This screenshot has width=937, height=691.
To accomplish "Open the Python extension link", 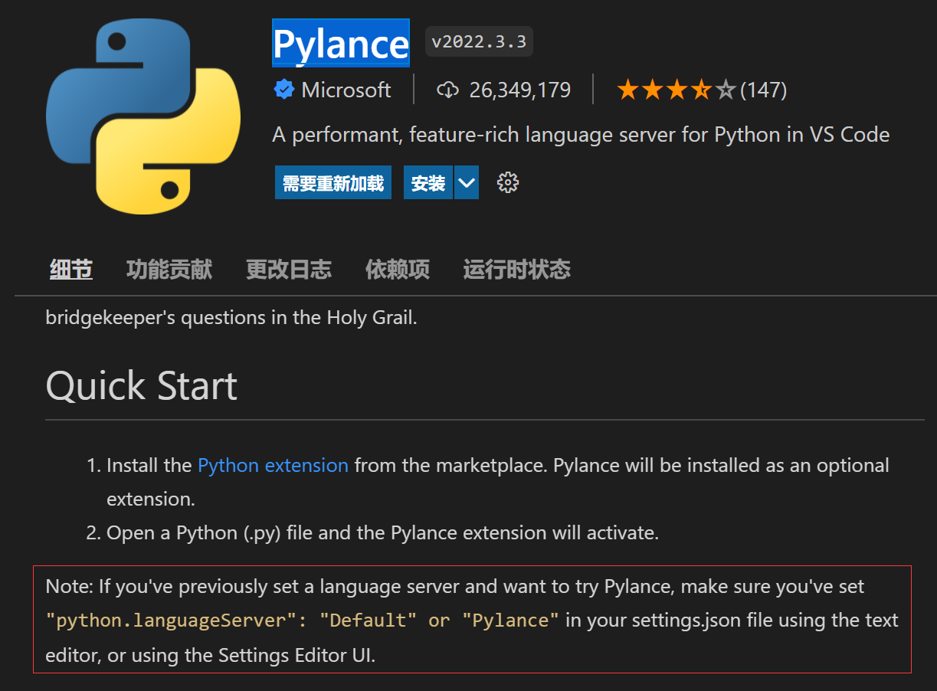I will click(x=273, y=465).
